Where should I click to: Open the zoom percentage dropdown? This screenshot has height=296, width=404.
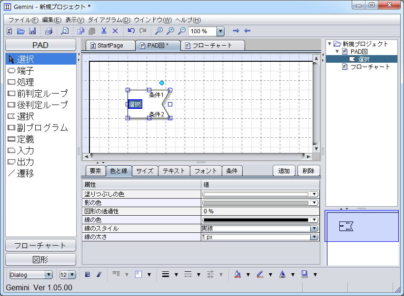tap(220, 31)
